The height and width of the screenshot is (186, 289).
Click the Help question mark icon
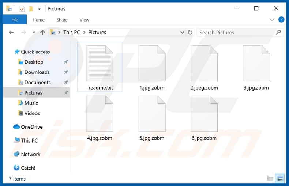click(x=281, y=20)
